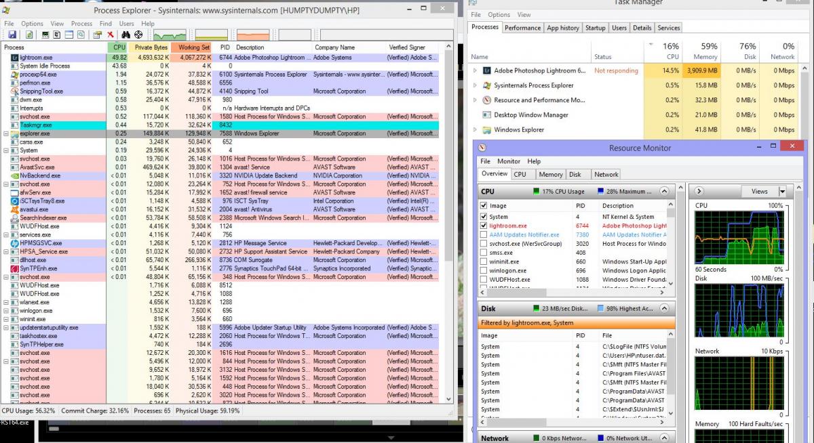The width and height of the screenshot is (814, 443).
Task: Click the SnippingTool.exe scissors icon
Action: 14,91
